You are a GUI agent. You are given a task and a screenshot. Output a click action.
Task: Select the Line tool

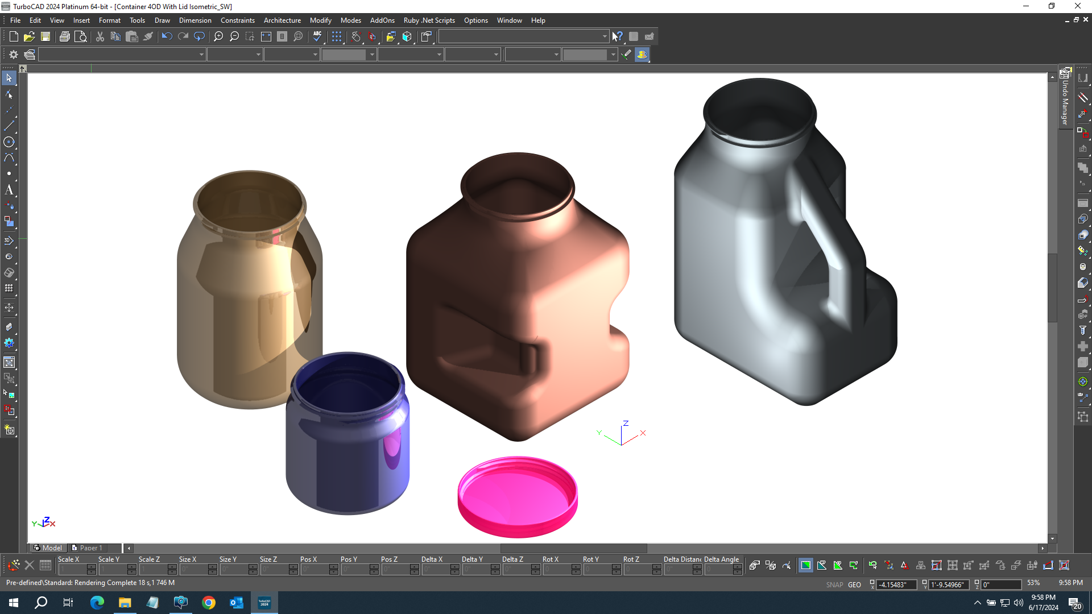[9, 126]
